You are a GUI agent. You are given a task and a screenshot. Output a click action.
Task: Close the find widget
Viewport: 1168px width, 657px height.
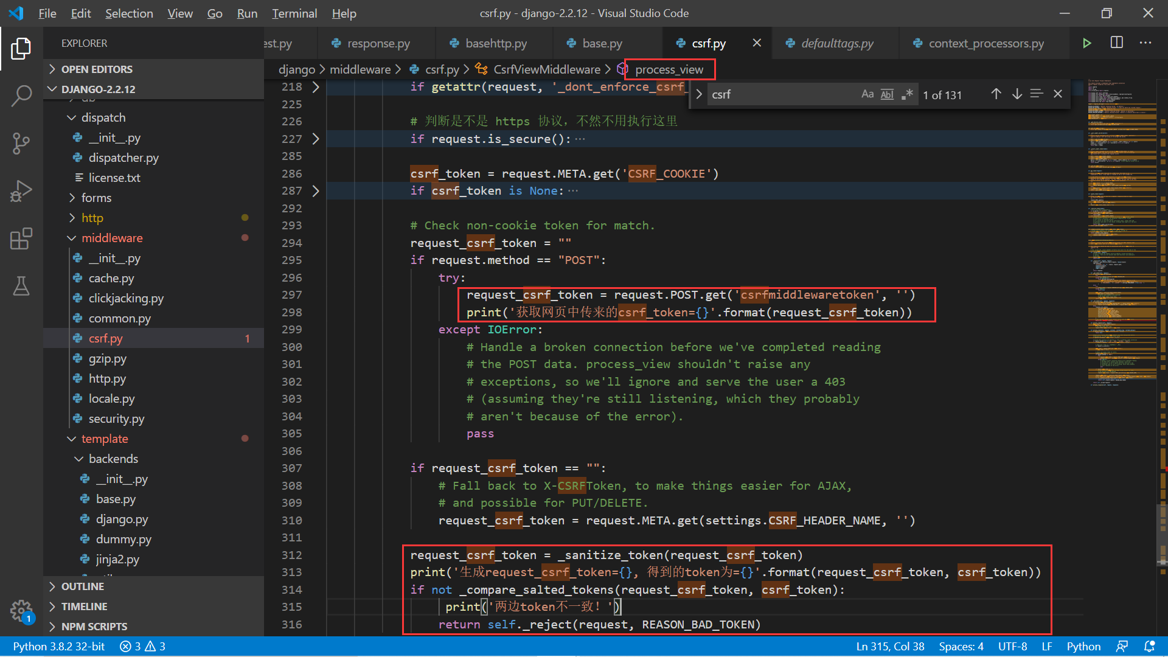click(1058, 94)
